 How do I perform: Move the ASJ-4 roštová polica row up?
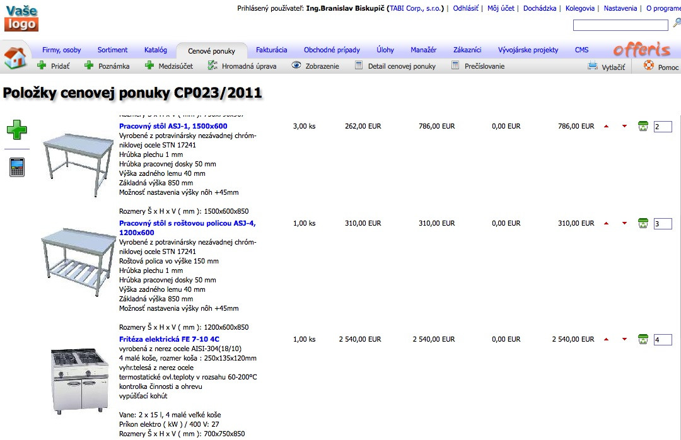click(607, 223)
